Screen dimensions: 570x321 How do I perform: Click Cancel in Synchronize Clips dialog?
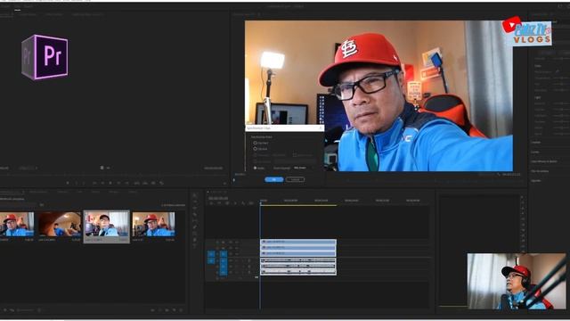[x=295, y=179]
